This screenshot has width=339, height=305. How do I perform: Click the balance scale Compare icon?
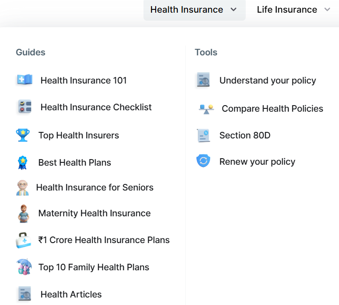(x=206, y=109)
